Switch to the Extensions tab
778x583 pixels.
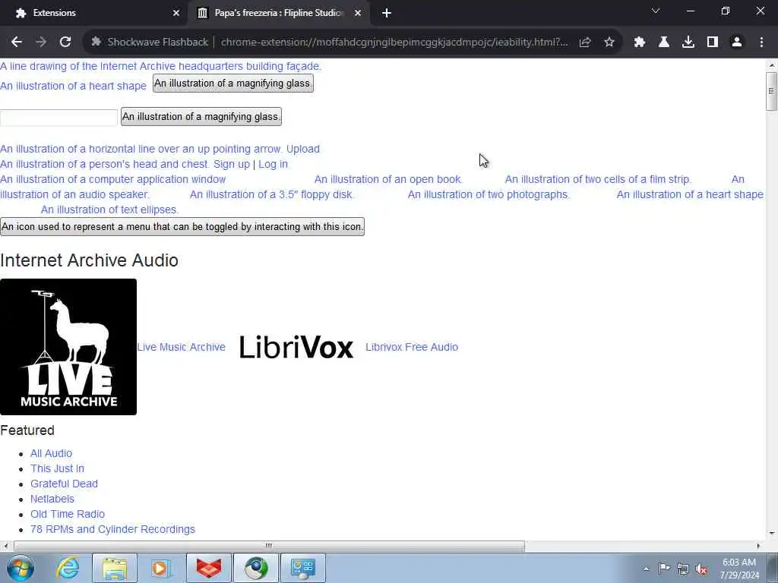coord(94,14)
